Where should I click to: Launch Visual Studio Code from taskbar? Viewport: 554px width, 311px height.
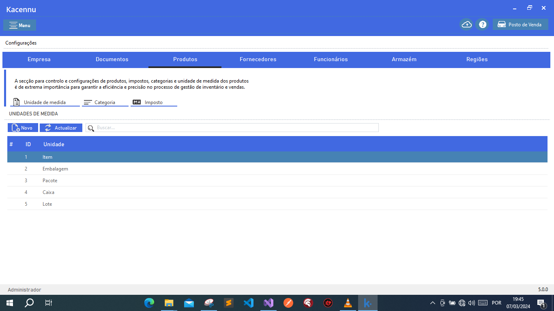coord(249,303)
